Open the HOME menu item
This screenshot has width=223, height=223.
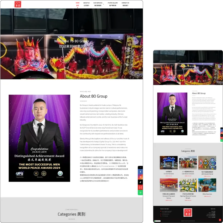coord(77,4)
